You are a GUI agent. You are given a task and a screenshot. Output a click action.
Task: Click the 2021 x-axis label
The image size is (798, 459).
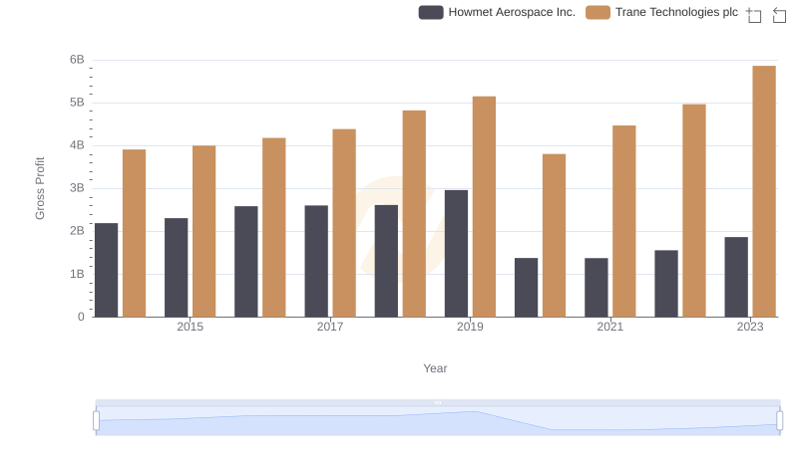(x=609, y=327)
